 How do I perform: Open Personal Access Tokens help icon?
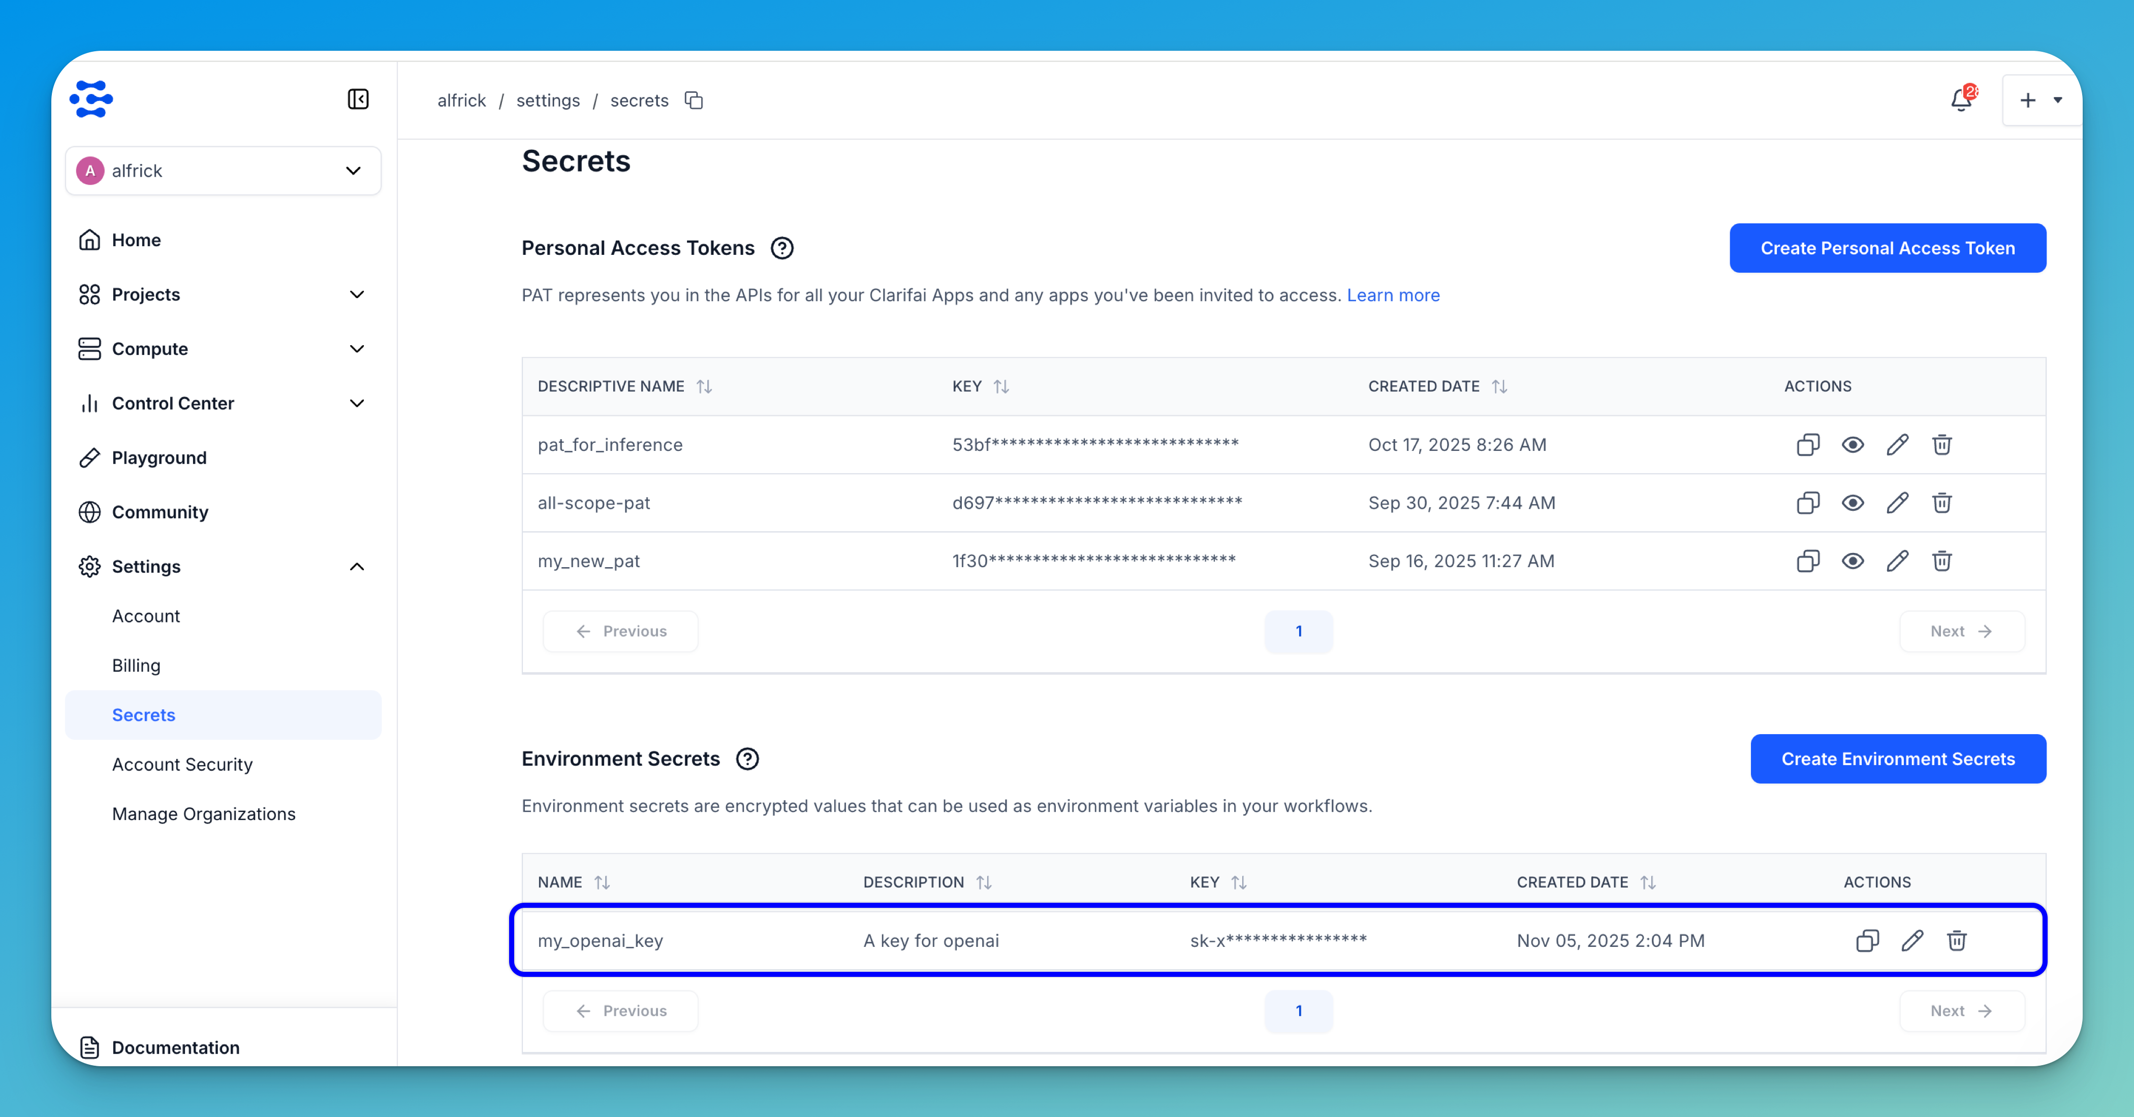coord(781,248)
